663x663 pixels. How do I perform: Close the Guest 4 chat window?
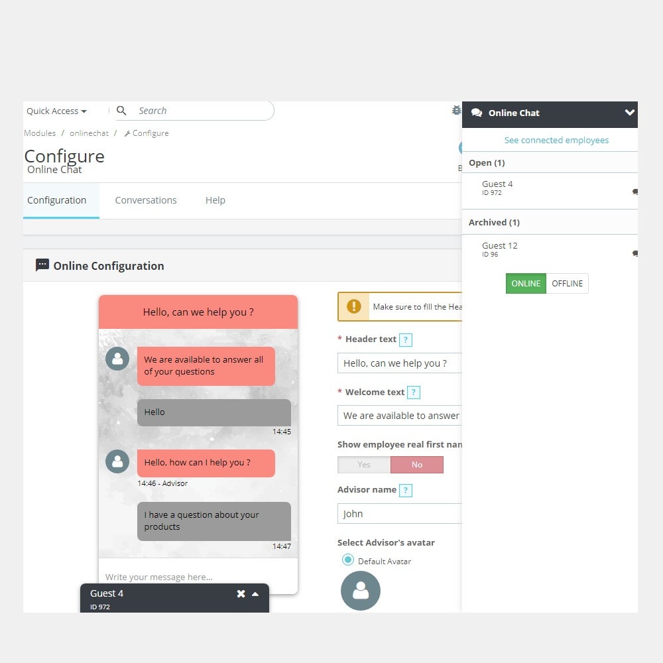[241, 594]
